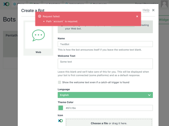The image size is (169, 126).
Task: Open the Help link in dialog header
Action: coord(146,10)
